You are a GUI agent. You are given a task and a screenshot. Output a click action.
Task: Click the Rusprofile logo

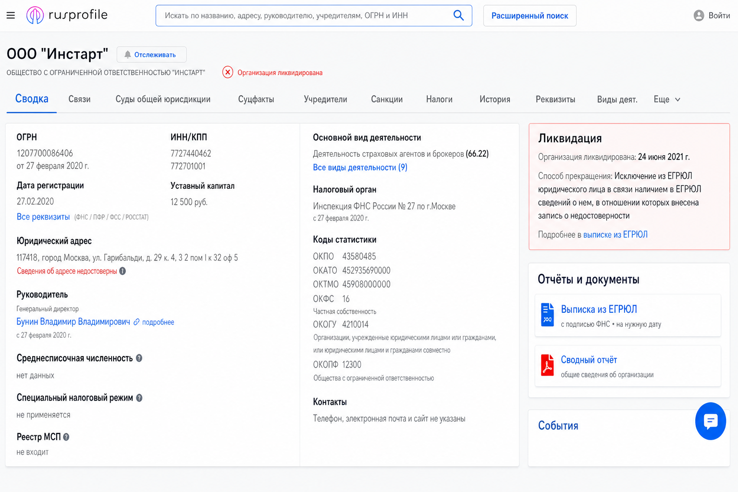(x=67, y=15)
